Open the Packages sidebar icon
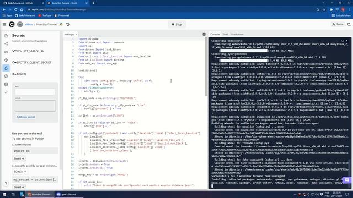 pyautogui.click(x=6, y=60)
